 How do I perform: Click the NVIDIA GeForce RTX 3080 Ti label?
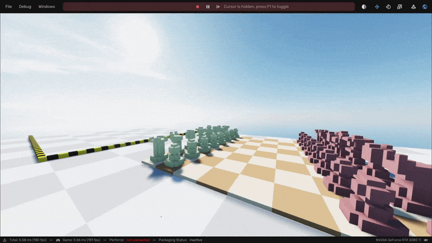click(398, 240)
